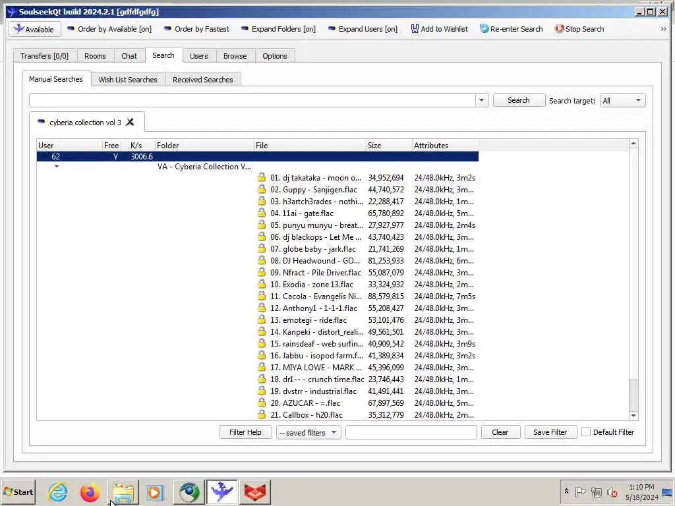675x506 pixels.
Task: Open the Windows Start menu
Action: tap(18, 492)
